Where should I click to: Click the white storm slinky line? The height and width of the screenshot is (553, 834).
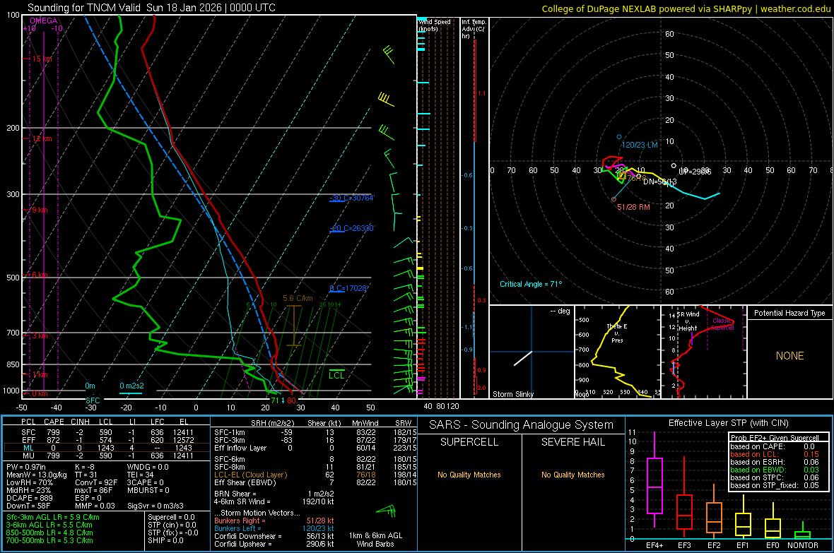pos(523,358)
